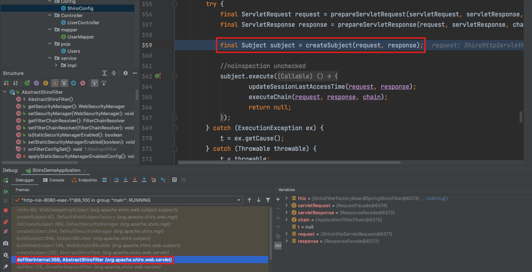
Task: Expand response variable node
Action: pos(287,241)
